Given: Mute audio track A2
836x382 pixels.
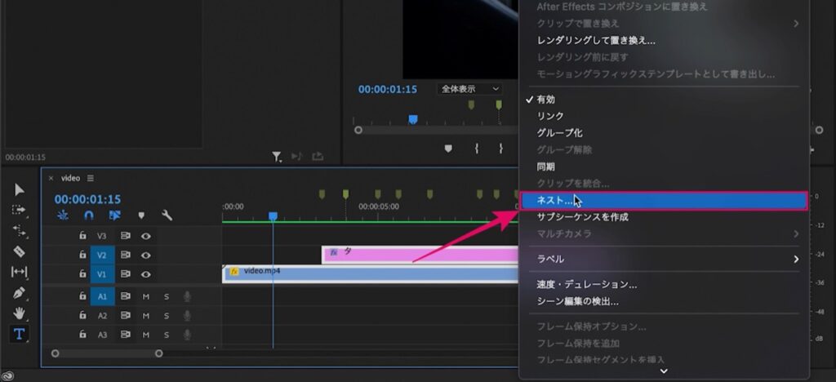Looking at the screenshot, I should click(x=145, y=316).
